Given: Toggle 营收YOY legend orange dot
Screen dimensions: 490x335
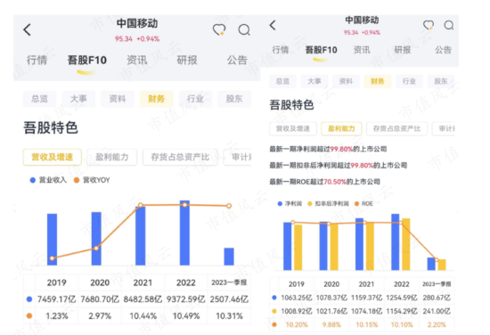Looking at the screenshot, I should pos(77,180).
